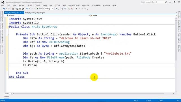Open the TEST menu

pyautogui.click(x=64, y=5)
